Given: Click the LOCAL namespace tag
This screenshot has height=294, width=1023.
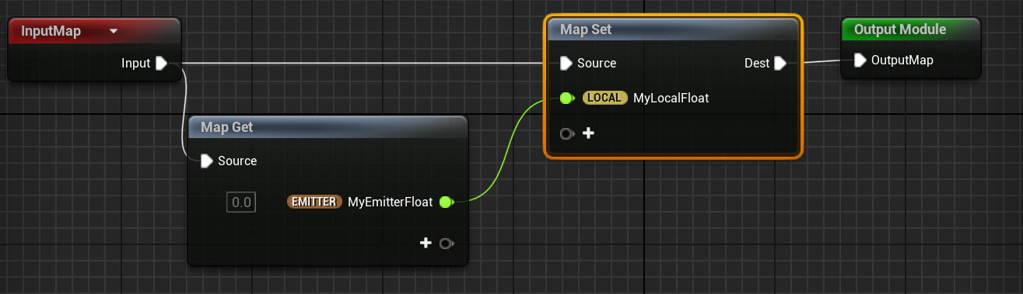Looking at the screenshot, I should click(x=604, y=98).
